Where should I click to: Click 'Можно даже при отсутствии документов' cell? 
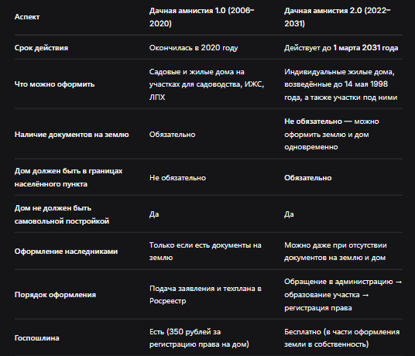335,252
